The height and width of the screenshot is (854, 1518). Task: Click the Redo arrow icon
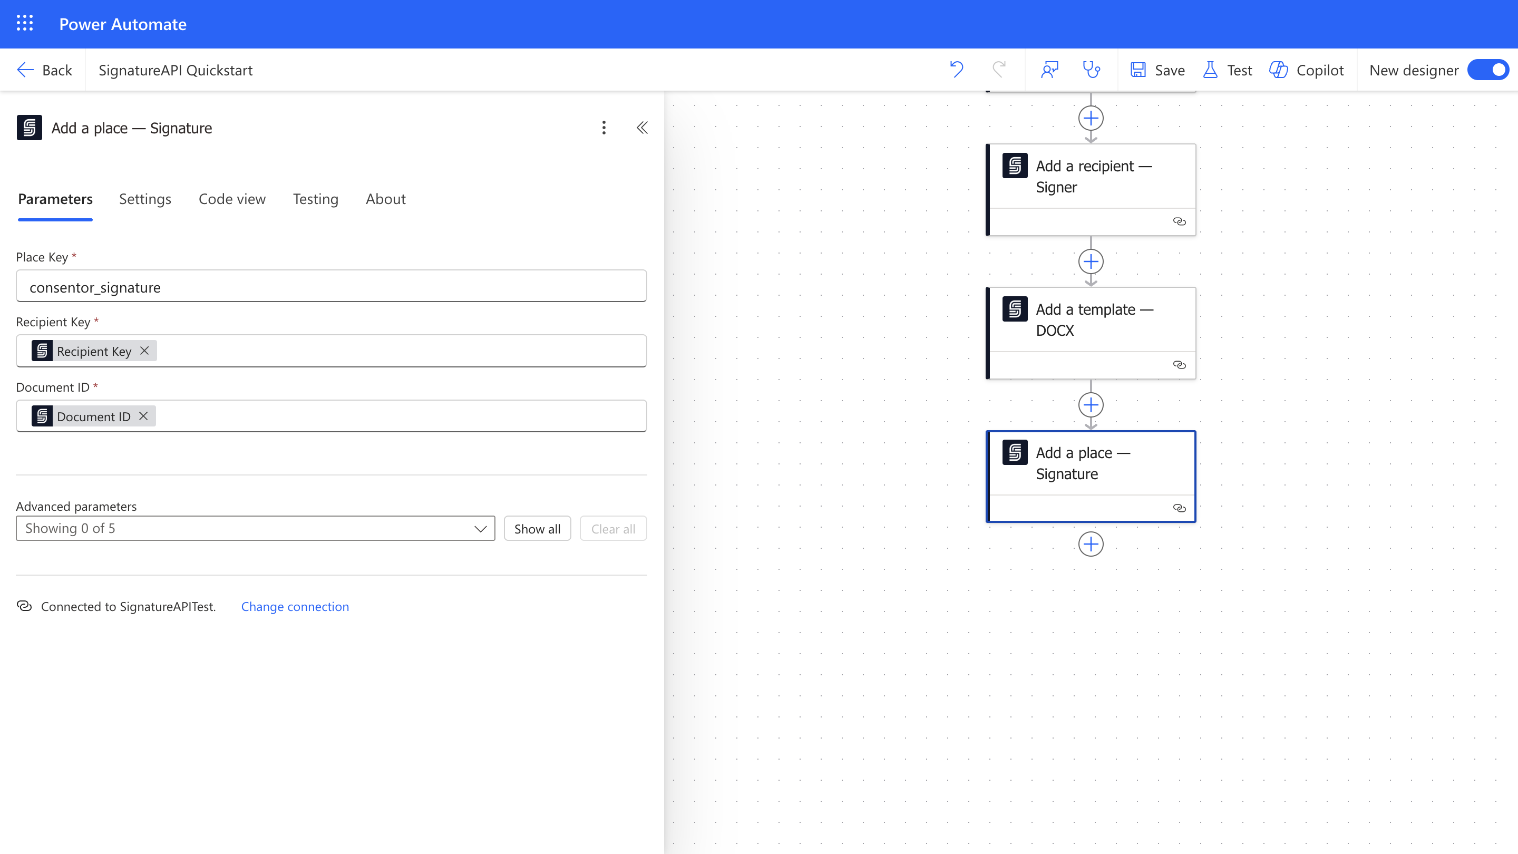[999, 70]
